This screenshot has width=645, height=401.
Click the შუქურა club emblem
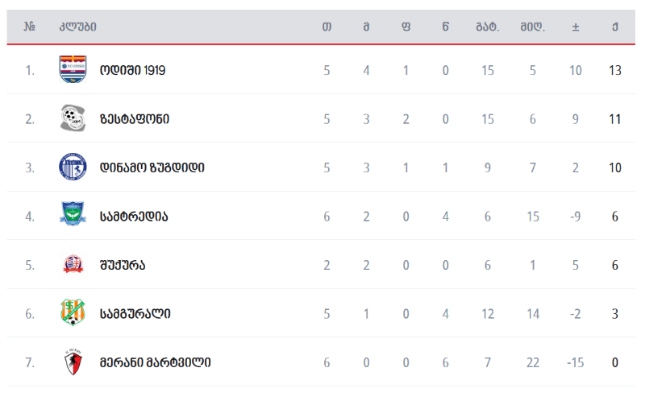tap(73, 264)
